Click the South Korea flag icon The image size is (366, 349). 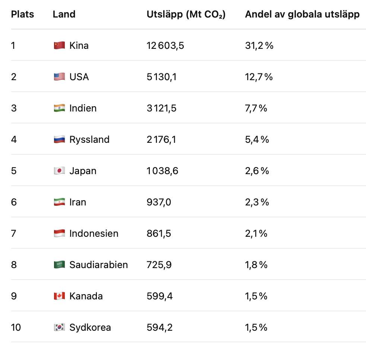pyautogui.click(x=59, y=327)
